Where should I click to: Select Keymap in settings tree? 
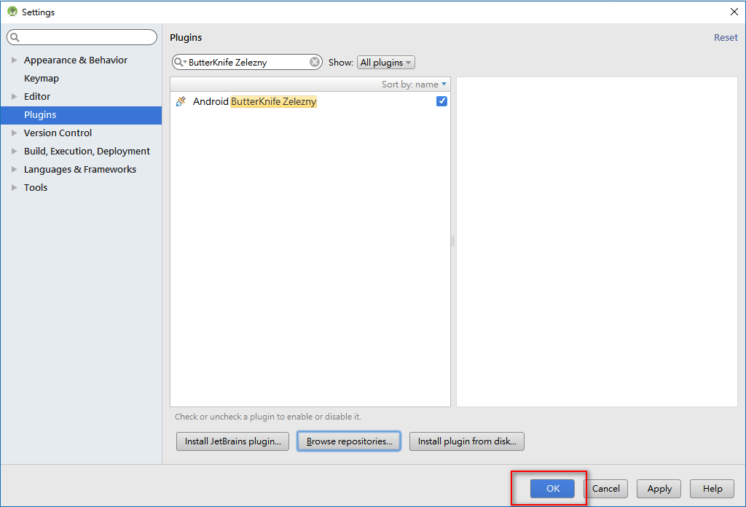pos(42,79)
